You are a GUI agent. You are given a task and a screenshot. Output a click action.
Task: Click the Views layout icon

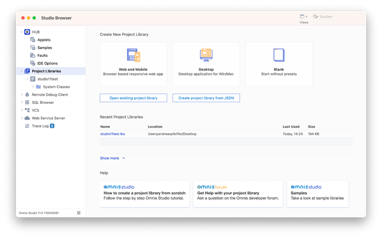(302, 17)
